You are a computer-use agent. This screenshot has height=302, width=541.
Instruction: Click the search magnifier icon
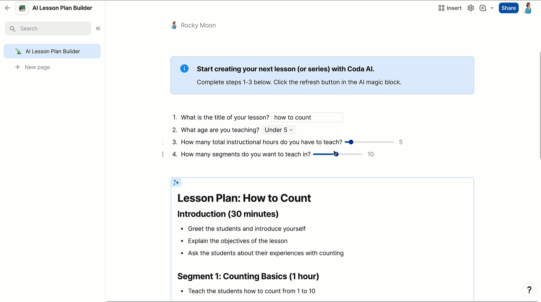pos(12,28)
